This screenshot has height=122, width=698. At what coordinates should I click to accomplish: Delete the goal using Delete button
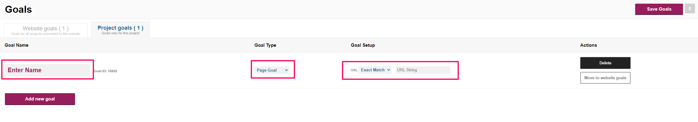tap(605, 63)
